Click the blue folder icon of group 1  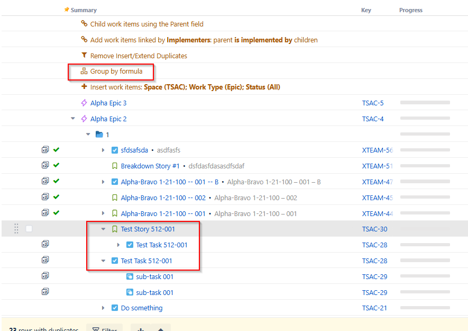click(x=99, y=135)
